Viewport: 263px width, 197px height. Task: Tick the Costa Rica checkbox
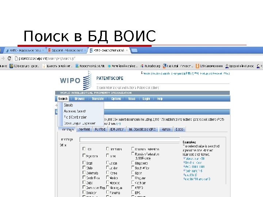coord(84,177)
